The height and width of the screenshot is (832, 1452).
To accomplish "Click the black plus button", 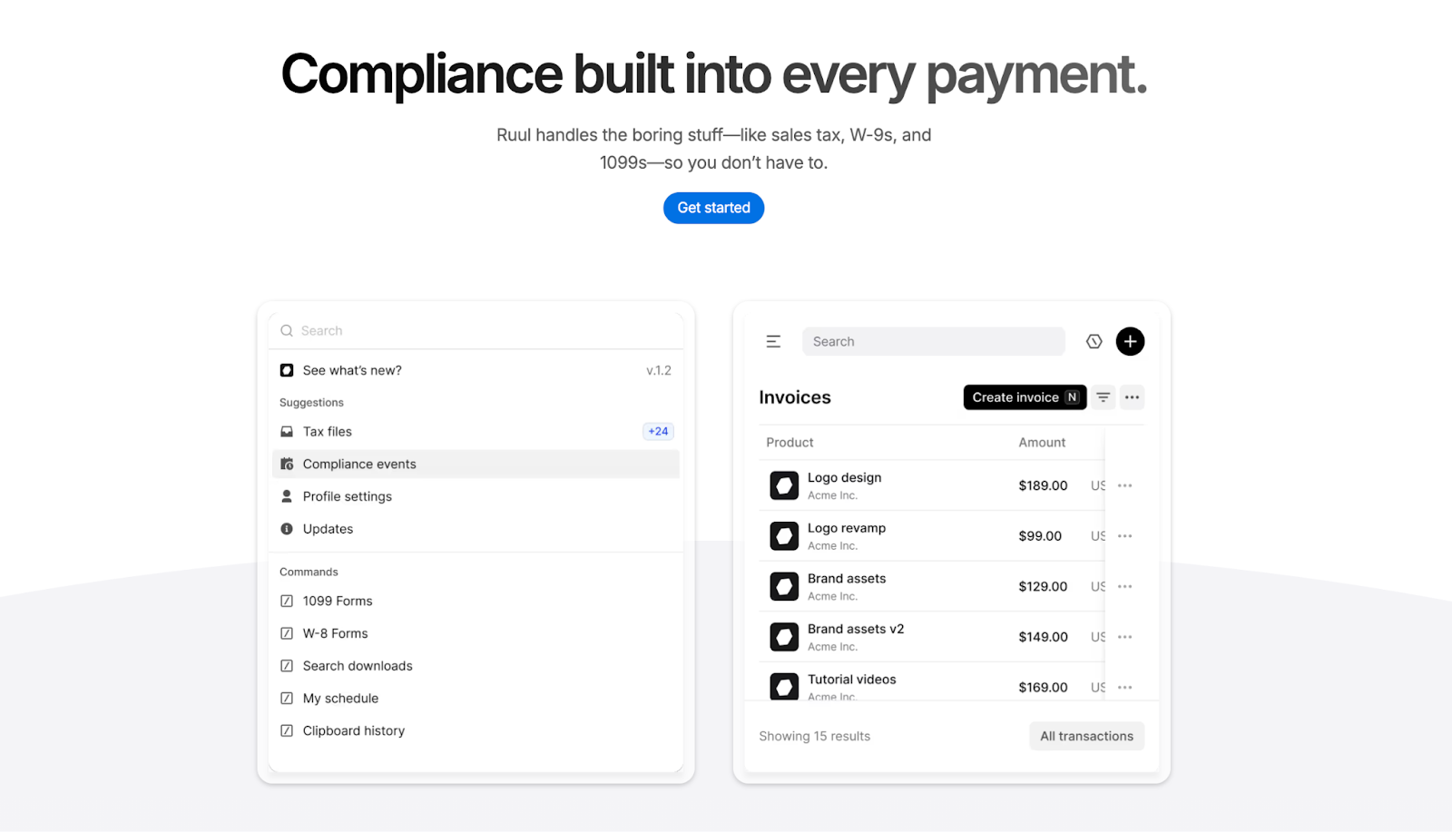I will pos(1130,341).
